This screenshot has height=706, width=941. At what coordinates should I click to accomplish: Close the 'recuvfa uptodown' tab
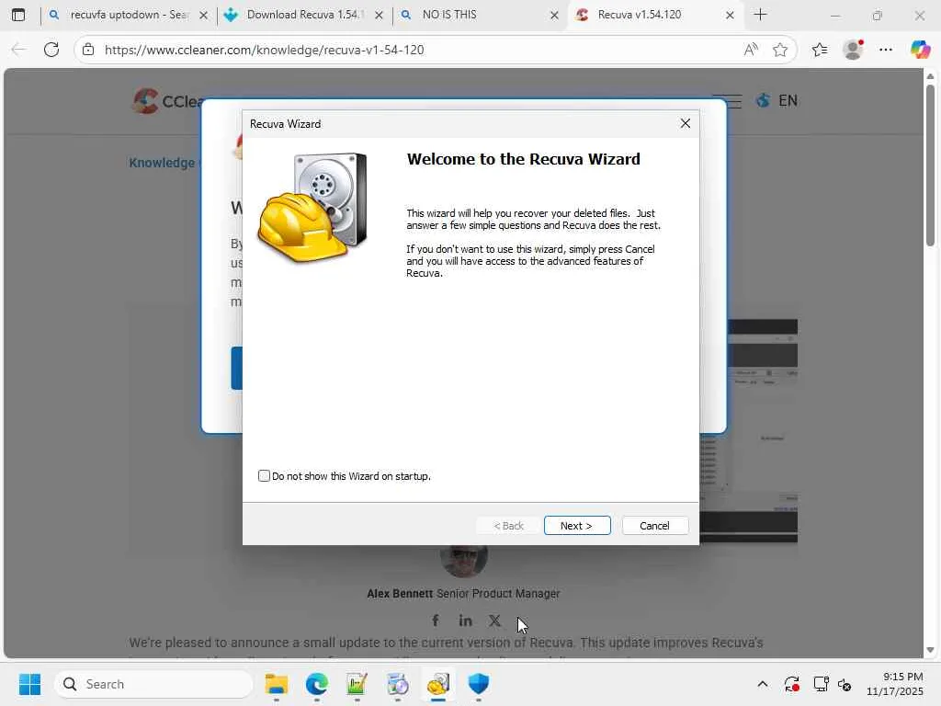(x=203, y=15)
